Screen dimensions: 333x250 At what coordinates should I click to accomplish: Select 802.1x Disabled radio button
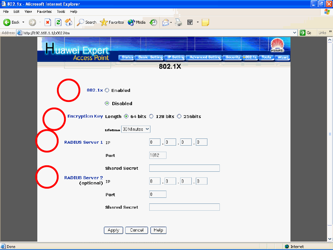(107, 104)
